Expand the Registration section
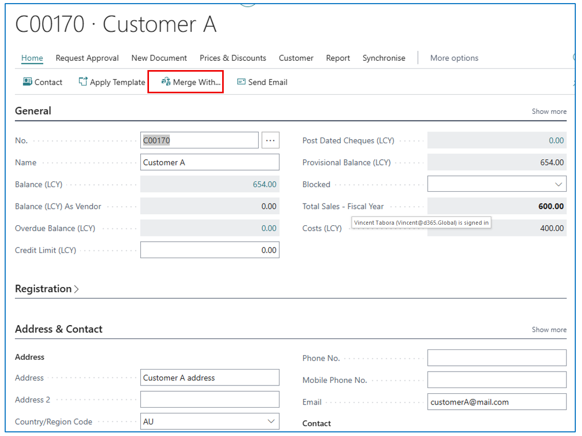 [x=47, y=289]
